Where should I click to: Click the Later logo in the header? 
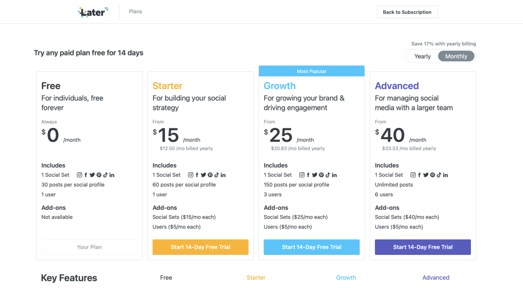(93, 12)
